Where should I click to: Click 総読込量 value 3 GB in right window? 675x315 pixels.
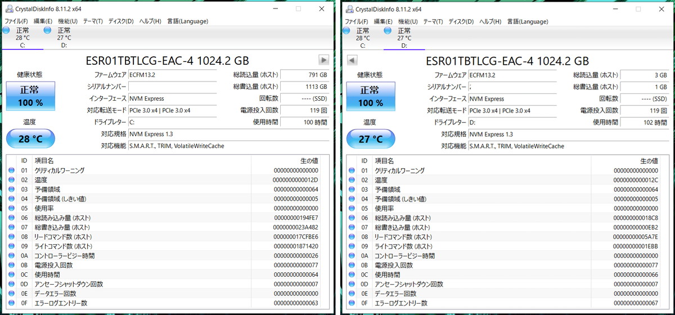point(645,75)
